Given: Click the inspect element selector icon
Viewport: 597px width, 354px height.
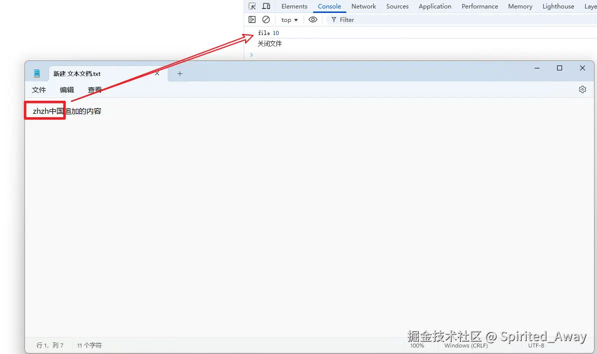Looking at the screenshot, I should [x=252, y=6].
